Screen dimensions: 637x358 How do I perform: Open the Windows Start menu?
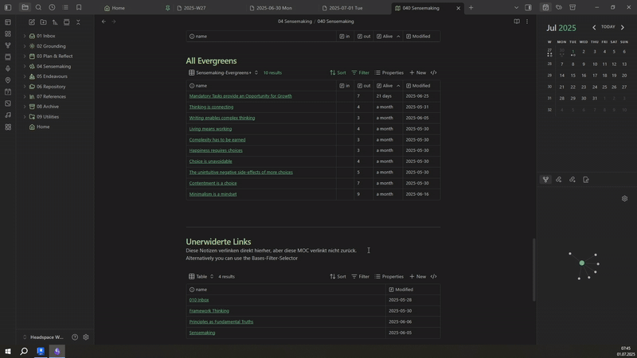tap(8, 351)
